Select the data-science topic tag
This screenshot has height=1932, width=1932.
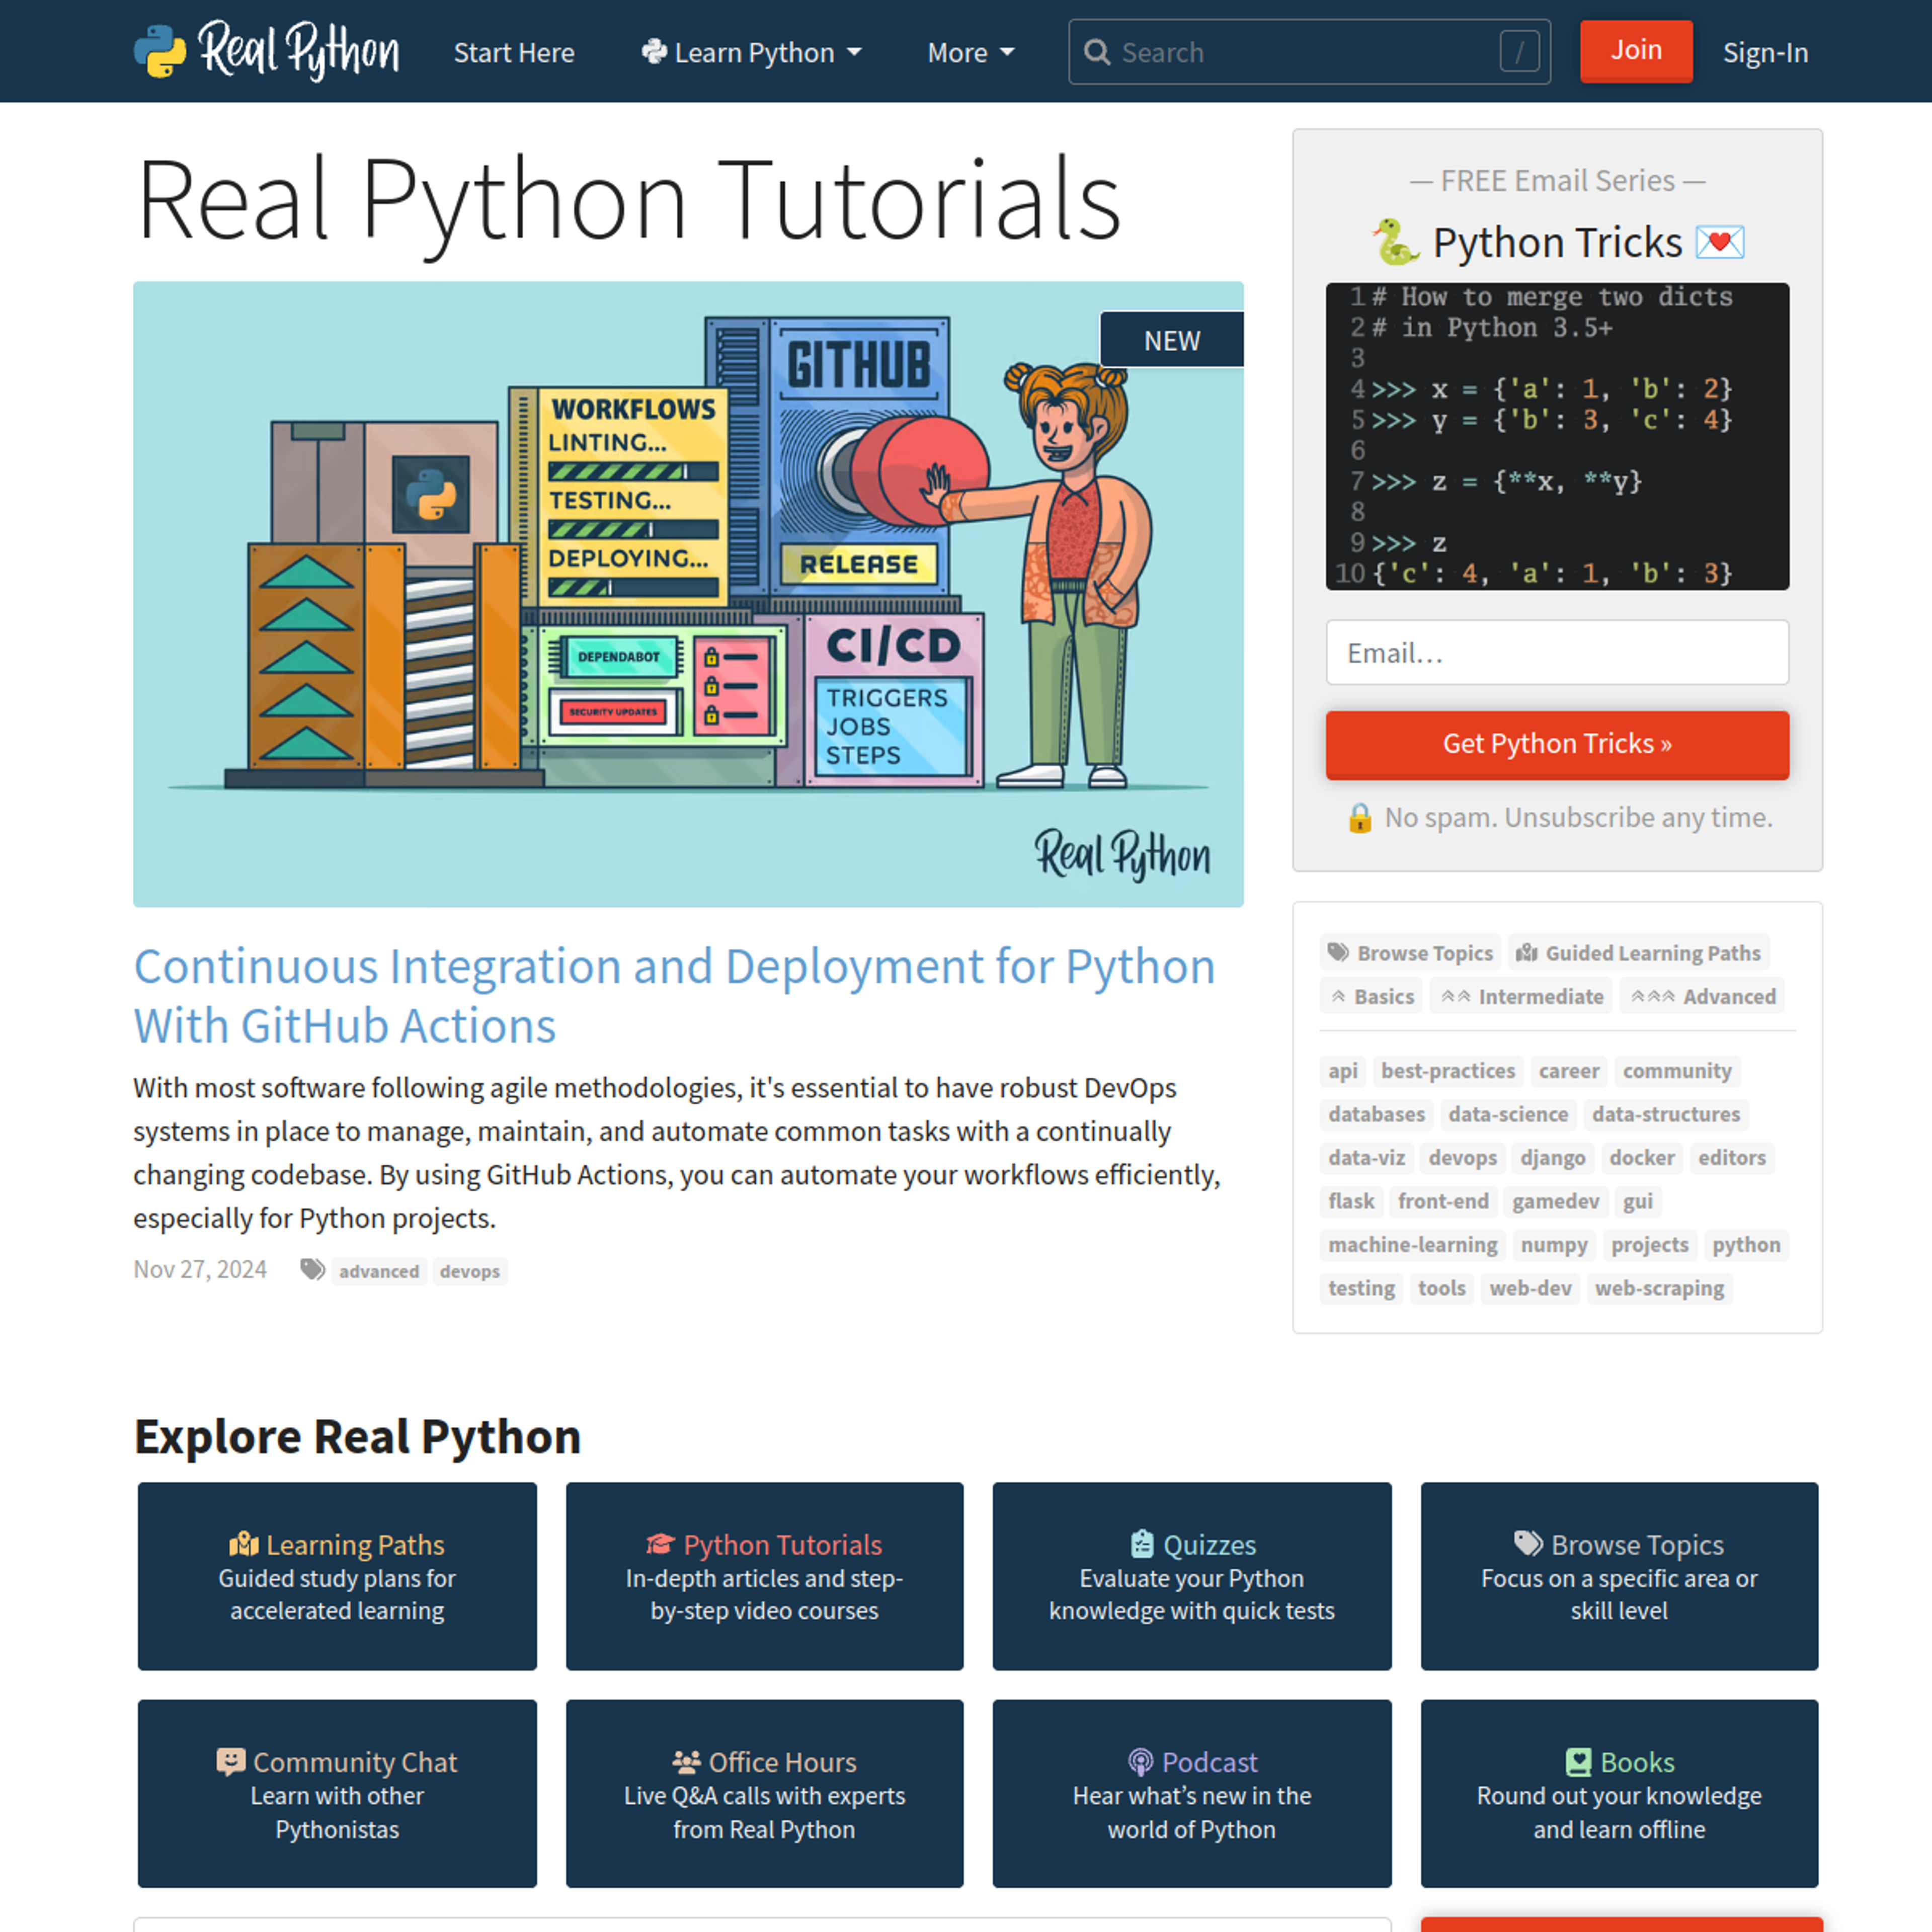(x=1508, y=1114)
